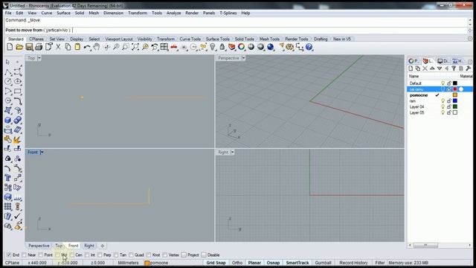
Task: Click the Save diskette icon
Action: [x=29, y=47]
